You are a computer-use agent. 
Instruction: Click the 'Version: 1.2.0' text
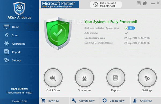(19, 101)
